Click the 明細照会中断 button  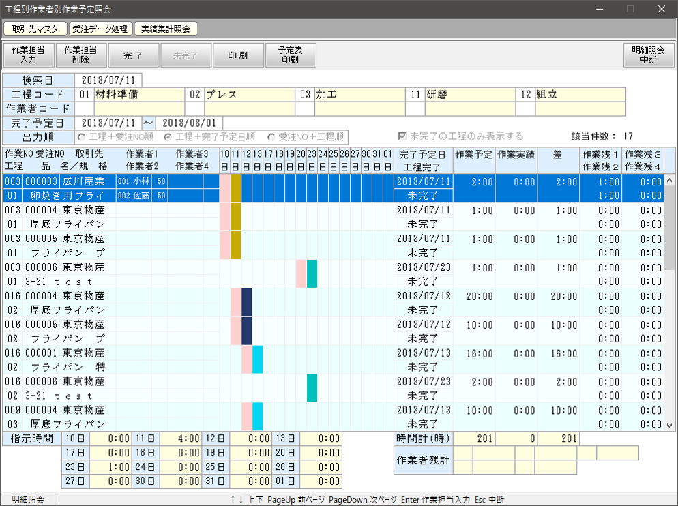[x=649, y=55]
